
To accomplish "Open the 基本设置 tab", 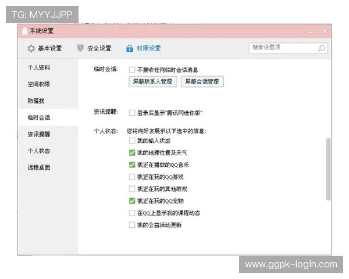I will point(45,48).
